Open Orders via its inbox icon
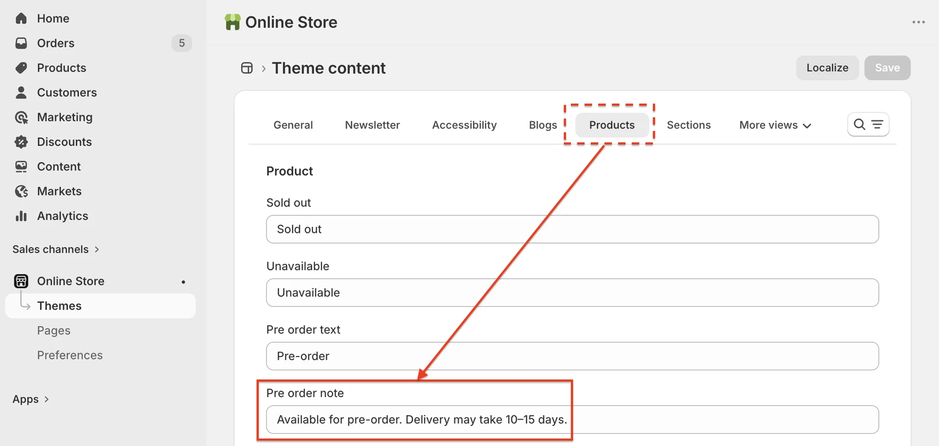The image size is (939, 446). click(21, 43)
